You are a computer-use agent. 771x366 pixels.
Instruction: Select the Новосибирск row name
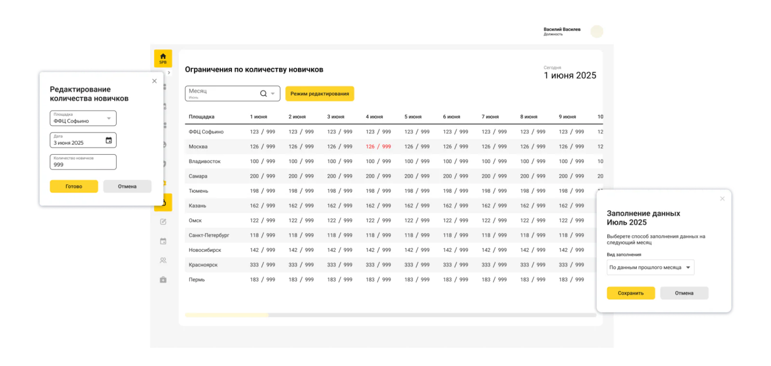pos(205,250)
